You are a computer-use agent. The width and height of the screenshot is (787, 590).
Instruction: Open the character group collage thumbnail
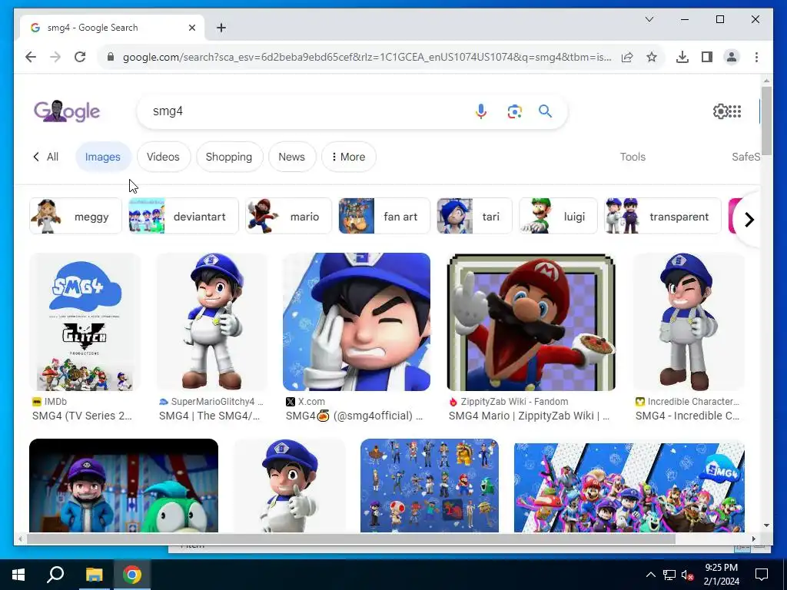click(430, 486)
